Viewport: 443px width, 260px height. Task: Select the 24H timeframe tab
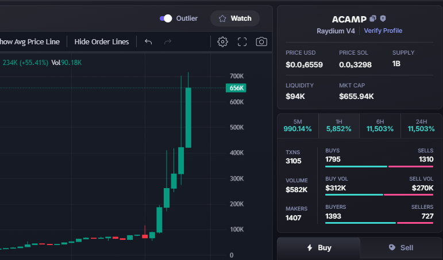[421, 126]
